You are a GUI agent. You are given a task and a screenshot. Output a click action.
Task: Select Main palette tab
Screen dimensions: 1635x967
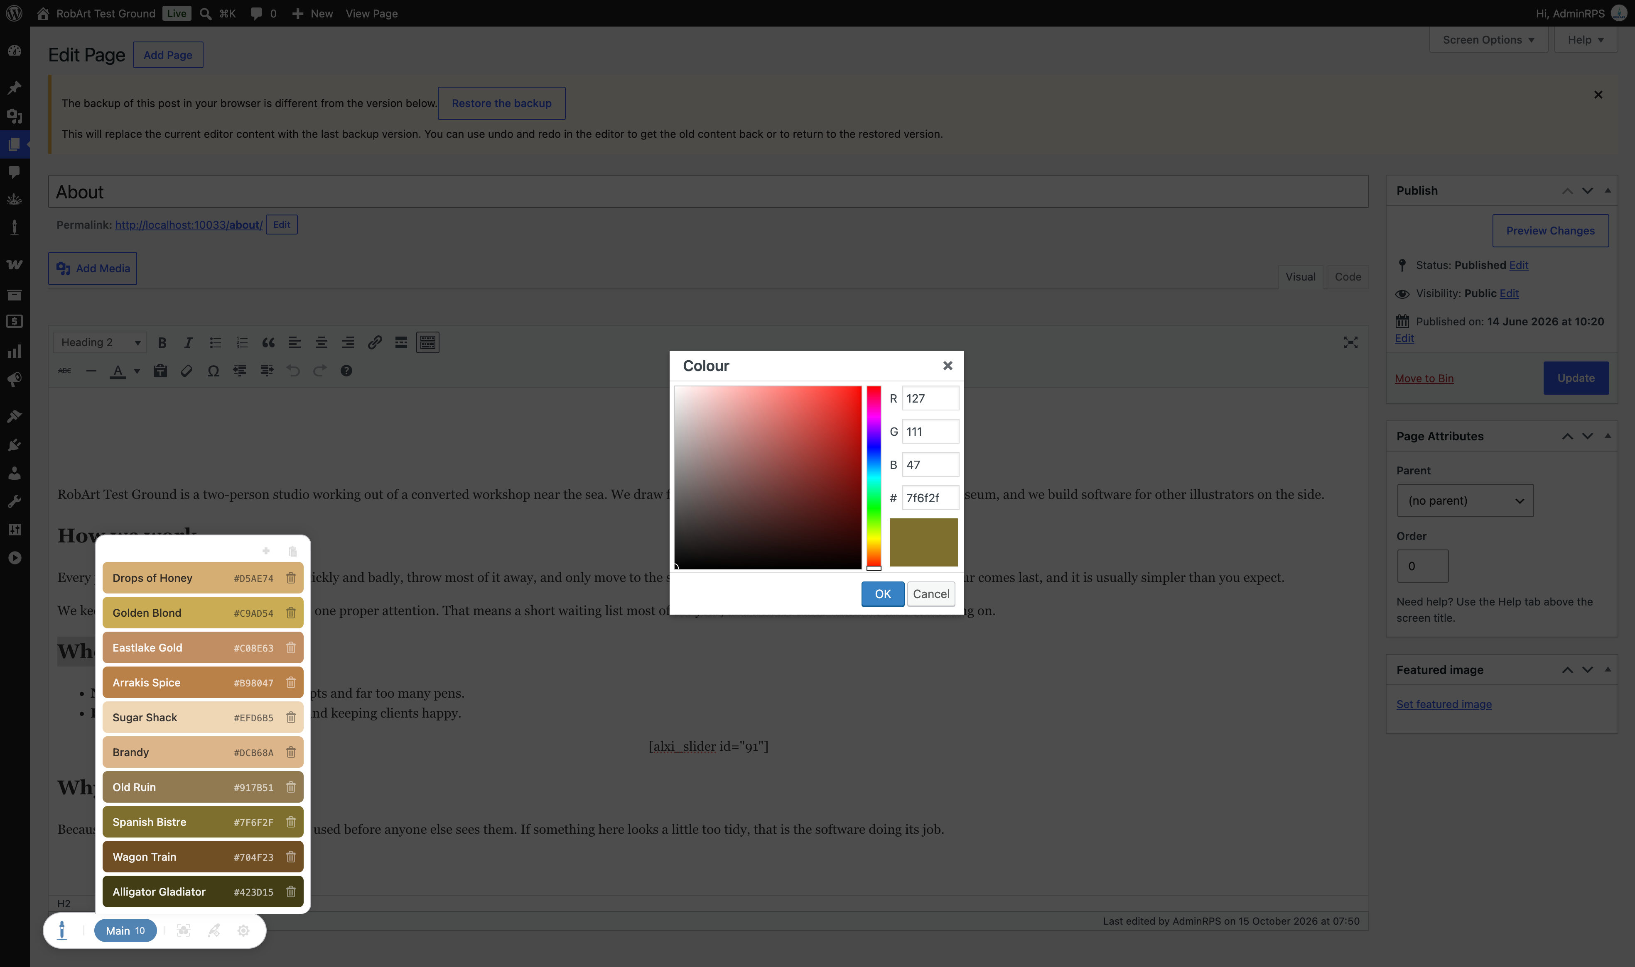coord(125,930)
